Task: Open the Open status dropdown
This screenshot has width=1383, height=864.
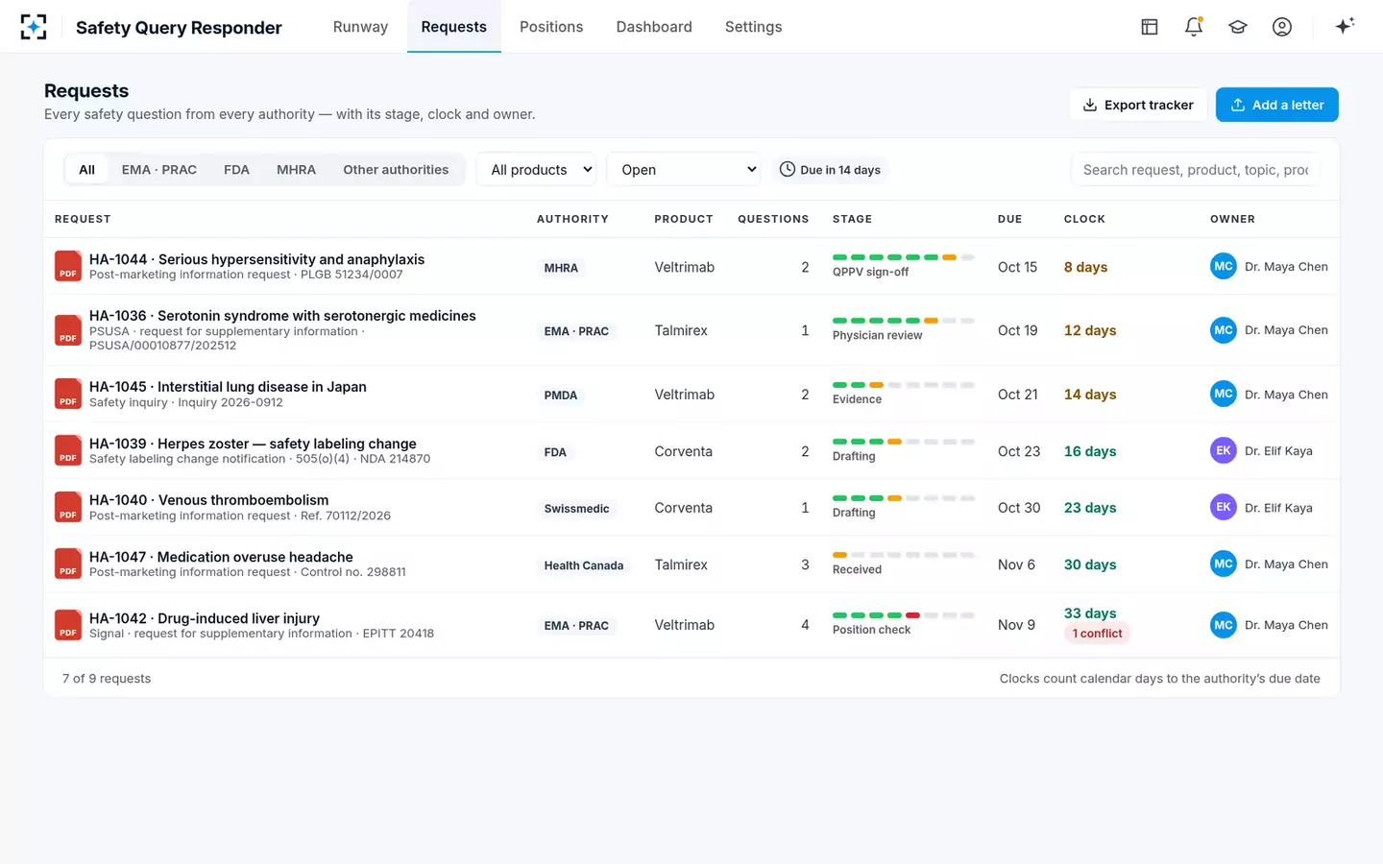Action: click(x=684, y=170)
